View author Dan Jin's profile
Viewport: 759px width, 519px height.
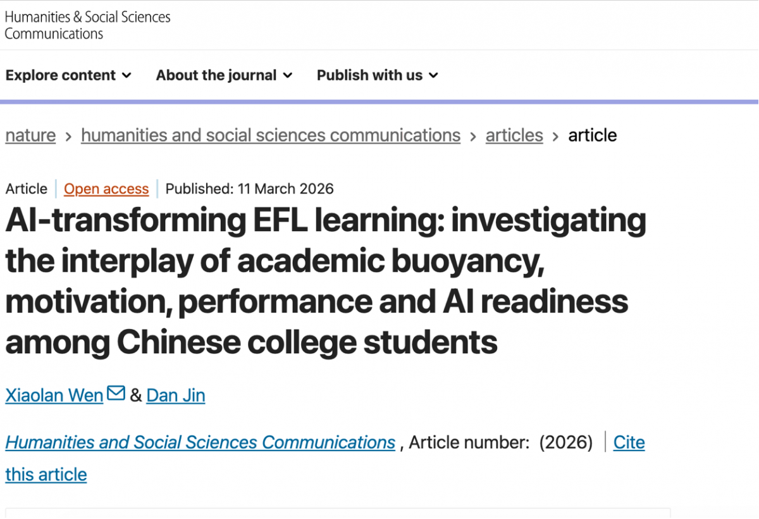point(175,395)
